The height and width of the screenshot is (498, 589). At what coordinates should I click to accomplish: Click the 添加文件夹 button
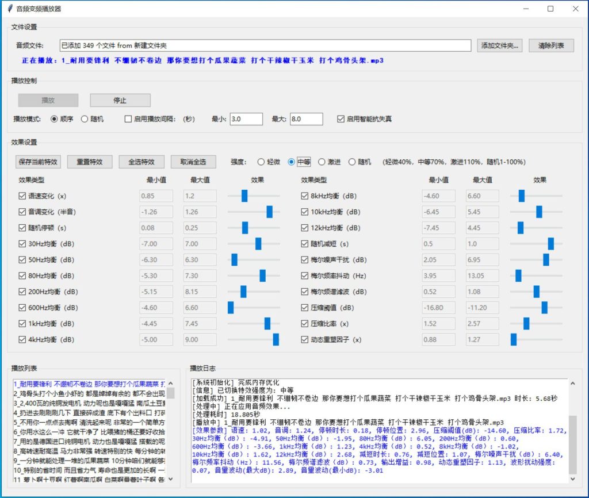[x=500, y=45]
